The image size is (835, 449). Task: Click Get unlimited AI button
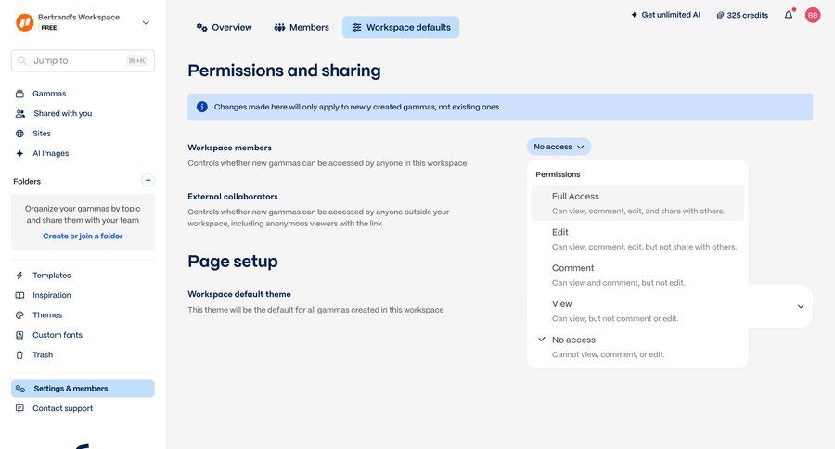tap(665, 15)
